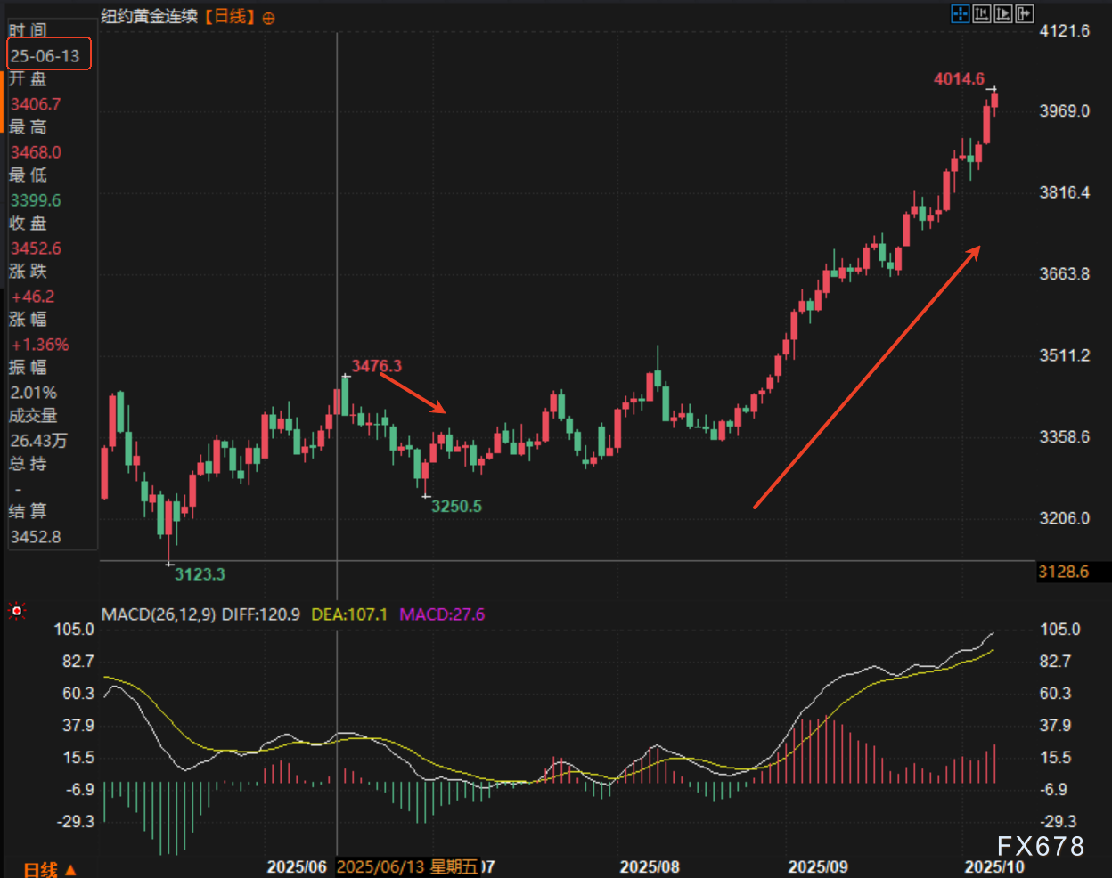
Task: Click the 3250.5 trough price label
Action: point(456,507)
